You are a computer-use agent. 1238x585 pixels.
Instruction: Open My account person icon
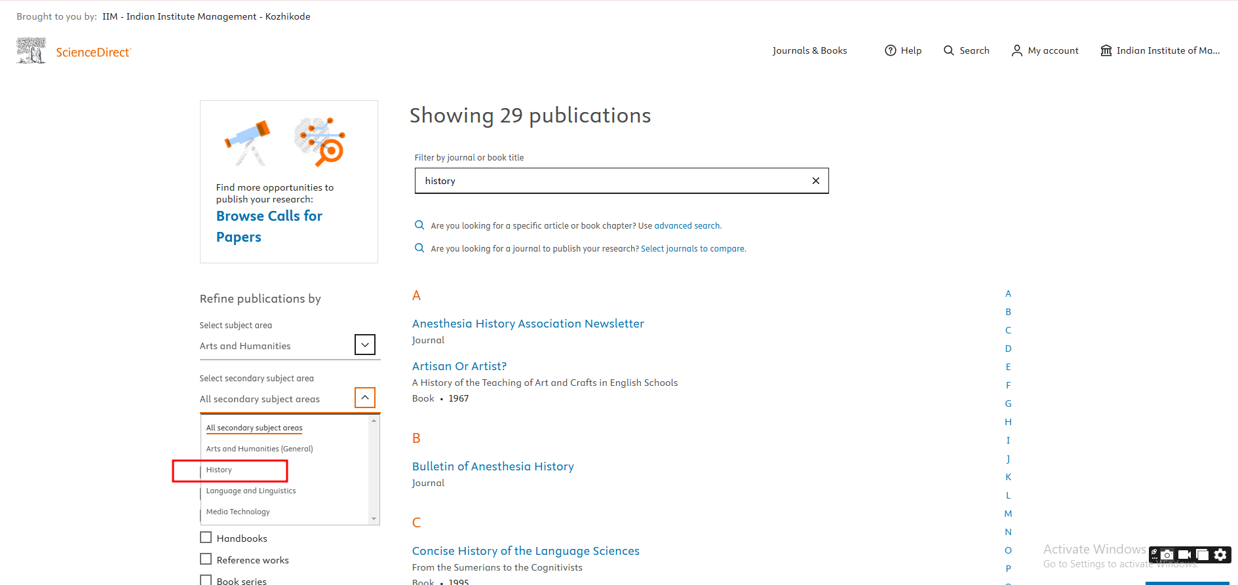point(1016,50)
